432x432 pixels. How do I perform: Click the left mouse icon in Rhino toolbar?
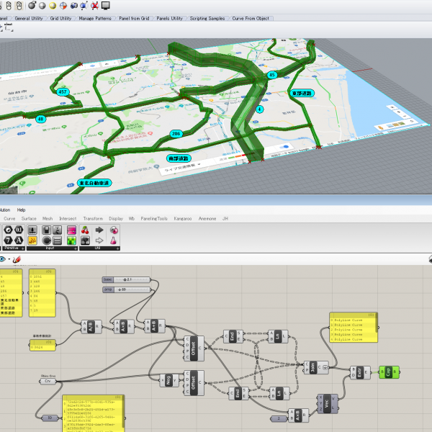[9, 6]
